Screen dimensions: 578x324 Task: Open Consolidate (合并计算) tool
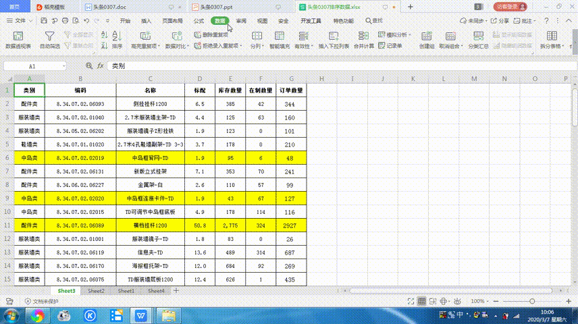pyautogui.click(x=363, y=40)
